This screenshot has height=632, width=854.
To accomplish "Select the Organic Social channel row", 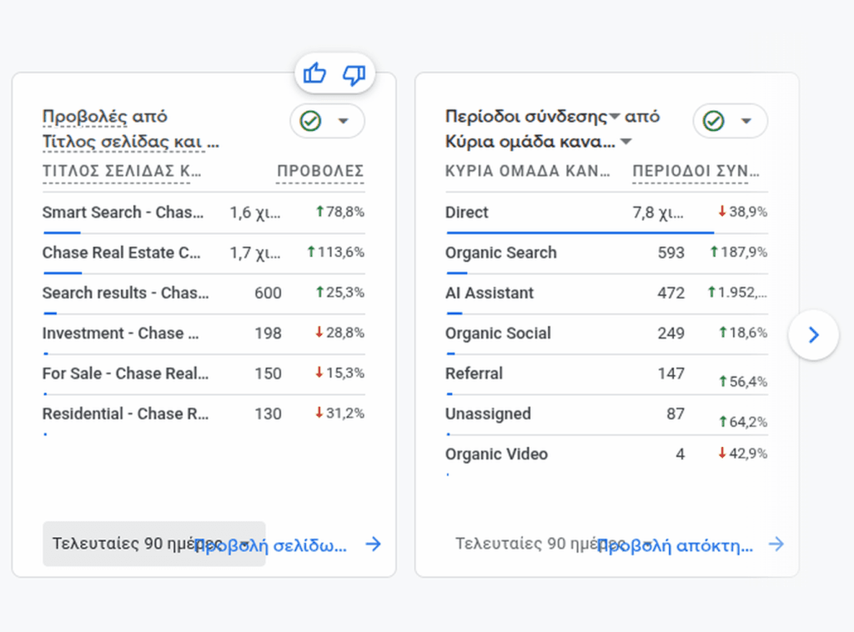I will click(607, 334).
